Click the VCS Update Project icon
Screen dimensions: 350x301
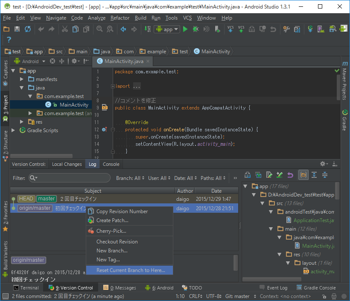230,29
